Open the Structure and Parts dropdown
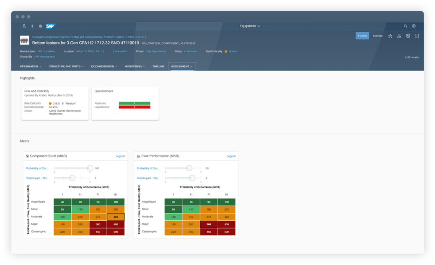Image resolution: width=435 pixels, height=265 pixels. tap(66, 66)
